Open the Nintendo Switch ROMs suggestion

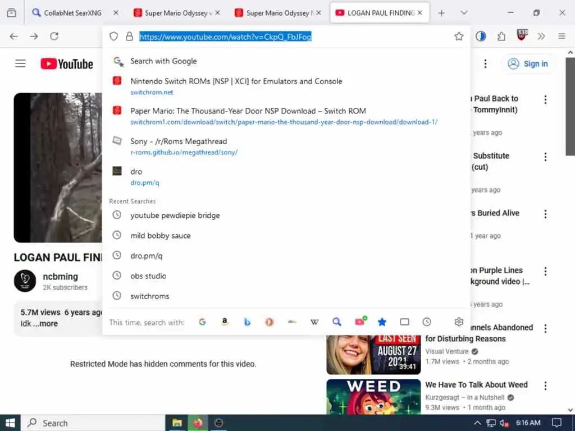(286, 86)
